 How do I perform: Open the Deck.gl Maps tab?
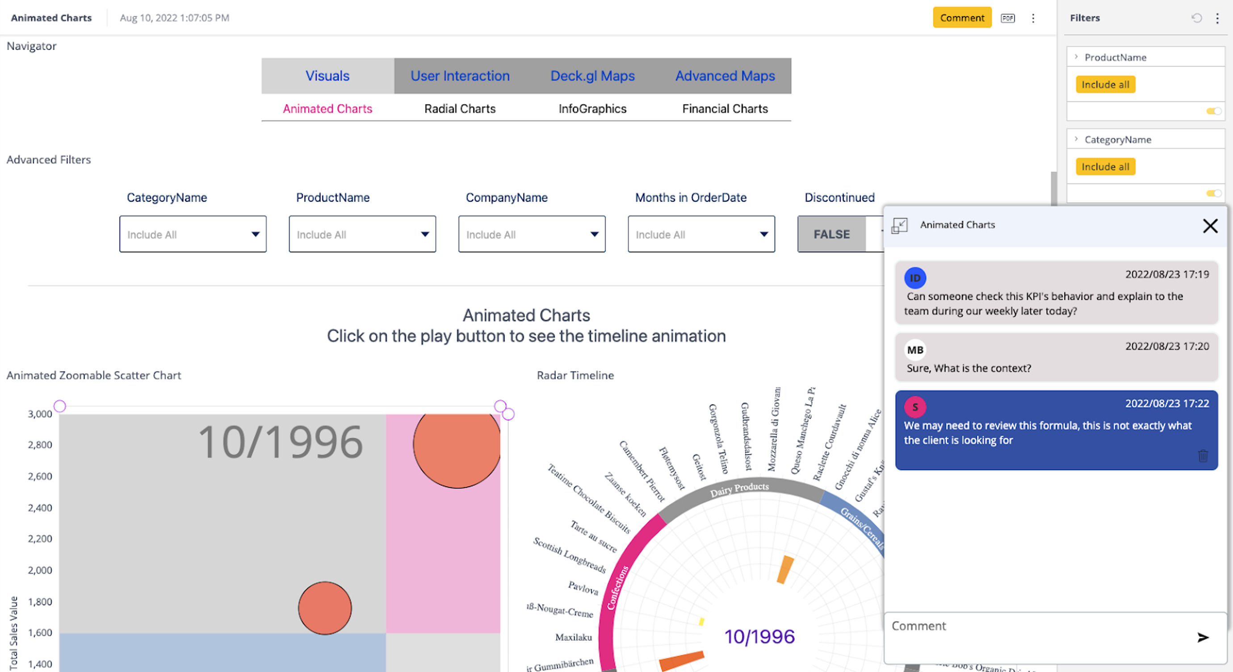click(592, 75)
